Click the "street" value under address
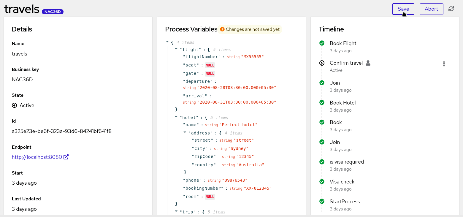This screenshot has height=217, width=463. coord(244,140)
